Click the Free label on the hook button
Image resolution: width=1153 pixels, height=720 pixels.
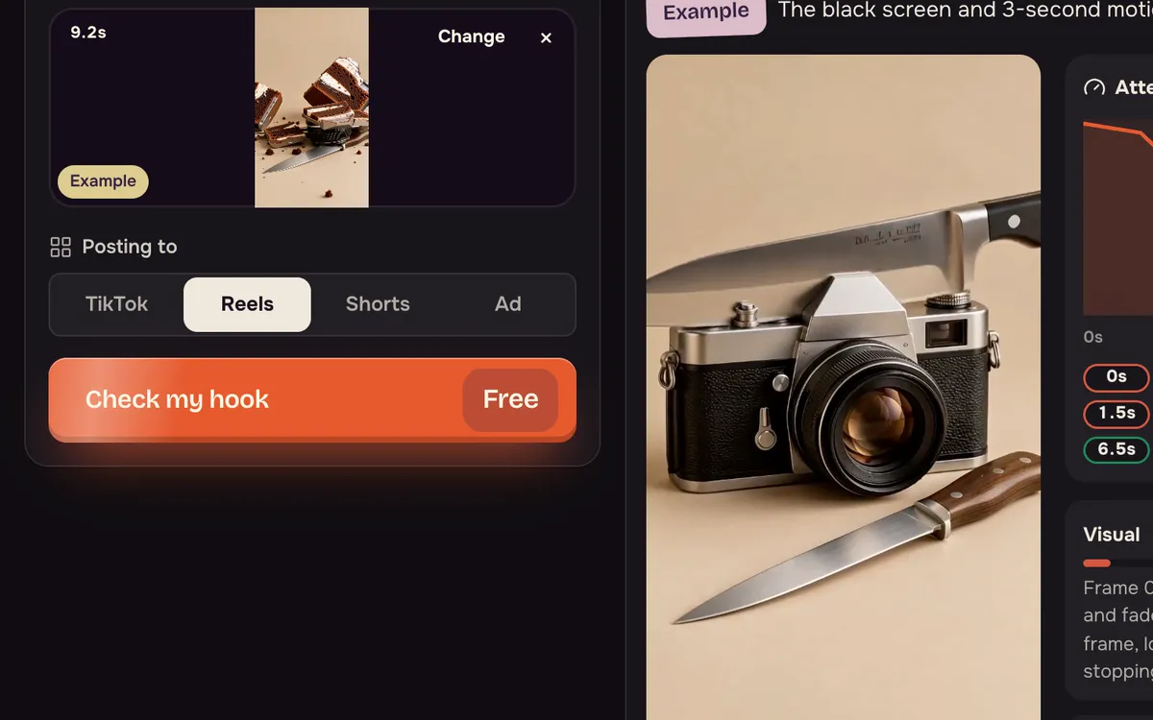click(510, 399)
